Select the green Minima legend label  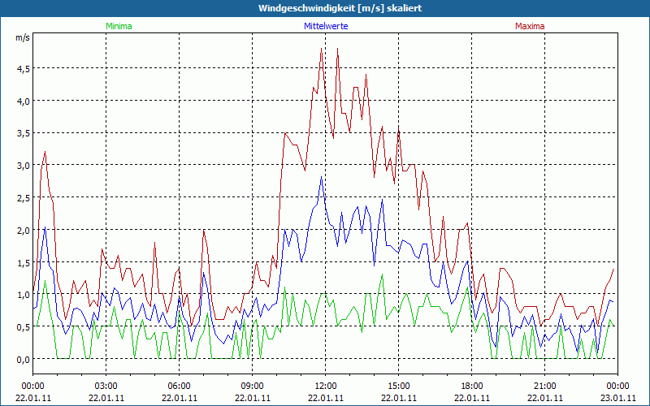[x=119, y=26]
